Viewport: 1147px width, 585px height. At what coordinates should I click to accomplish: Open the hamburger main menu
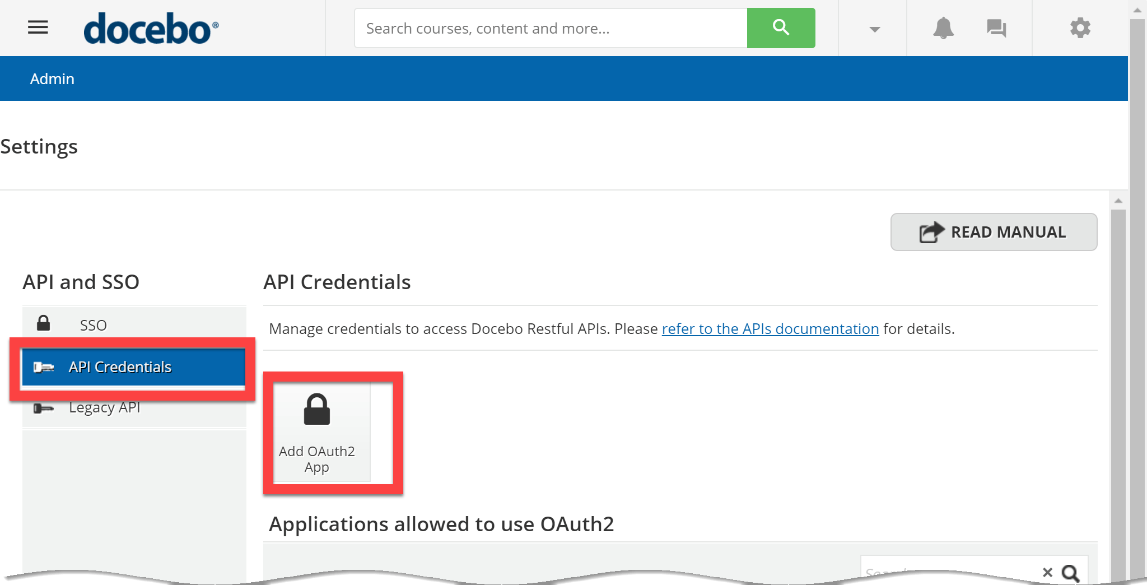pos(38,27)
